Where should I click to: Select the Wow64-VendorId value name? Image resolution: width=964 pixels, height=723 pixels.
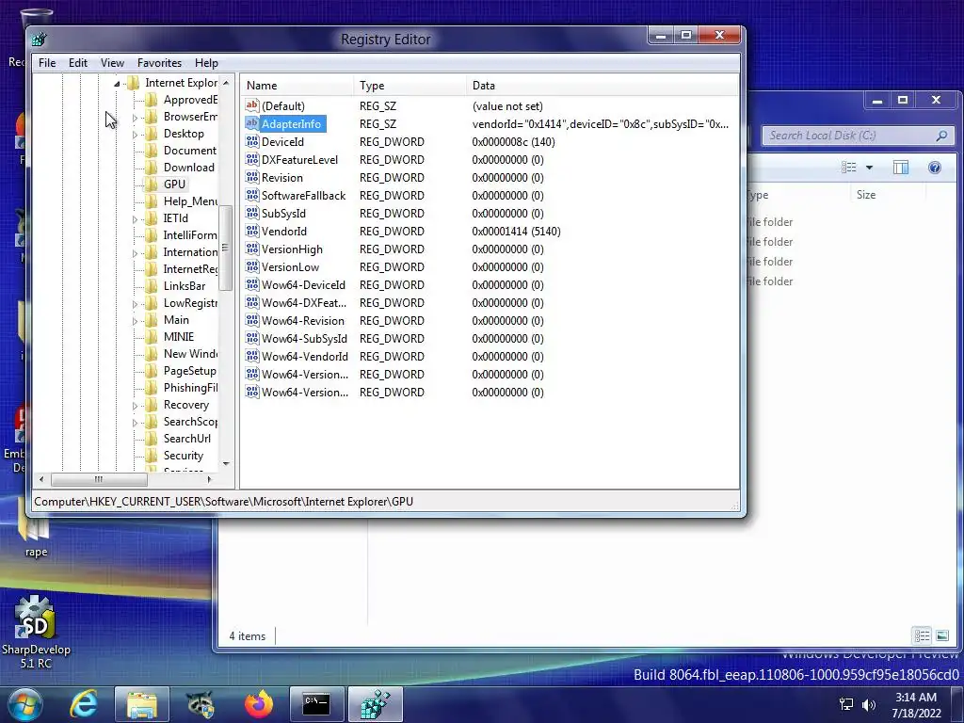[305, 356]
